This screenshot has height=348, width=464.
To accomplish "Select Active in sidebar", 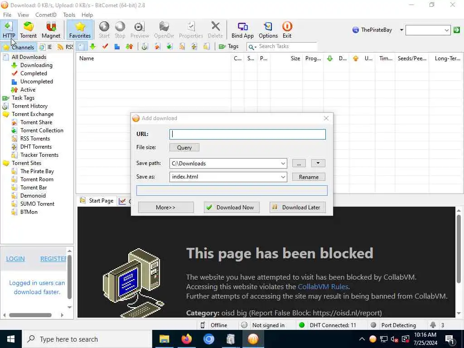I will click(x=28, y=90).
